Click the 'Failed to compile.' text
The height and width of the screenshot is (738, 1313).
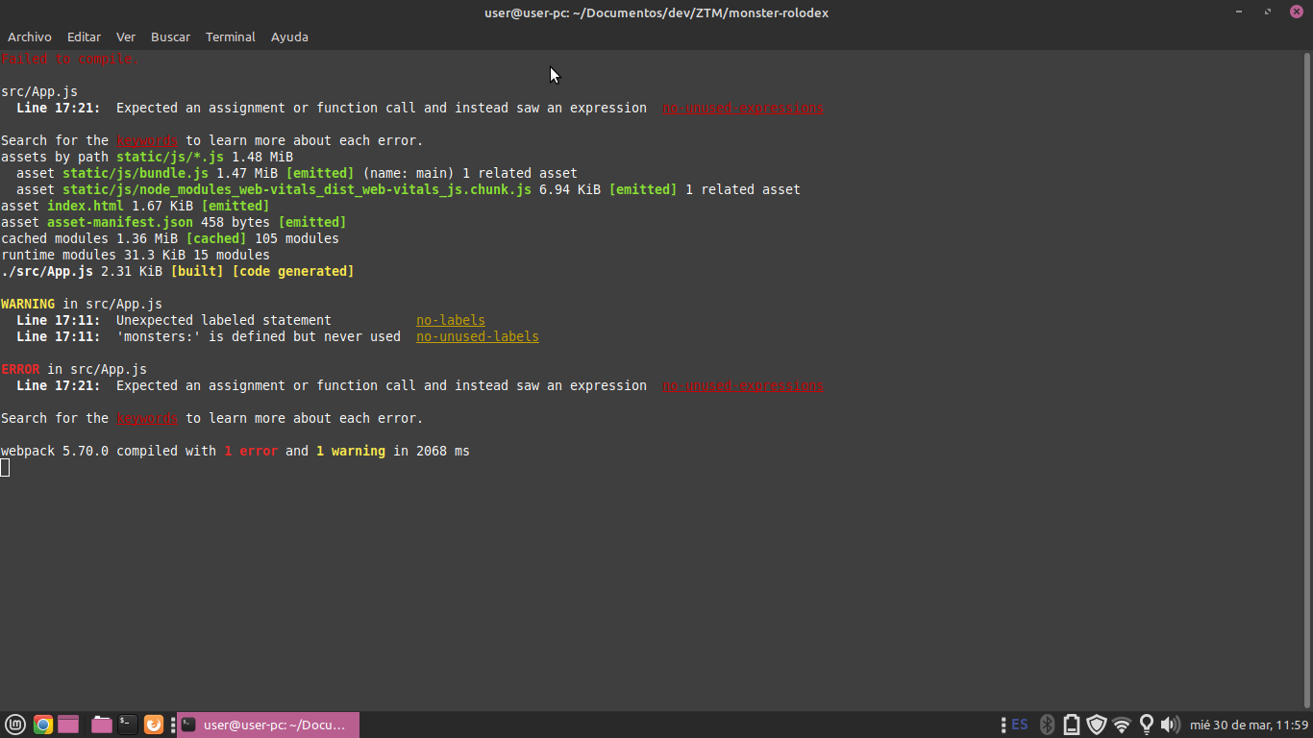coord(70,59)
